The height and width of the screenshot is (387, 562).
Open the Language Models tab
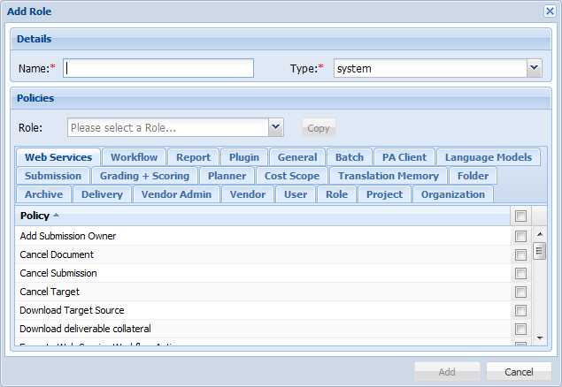point(489,157)
